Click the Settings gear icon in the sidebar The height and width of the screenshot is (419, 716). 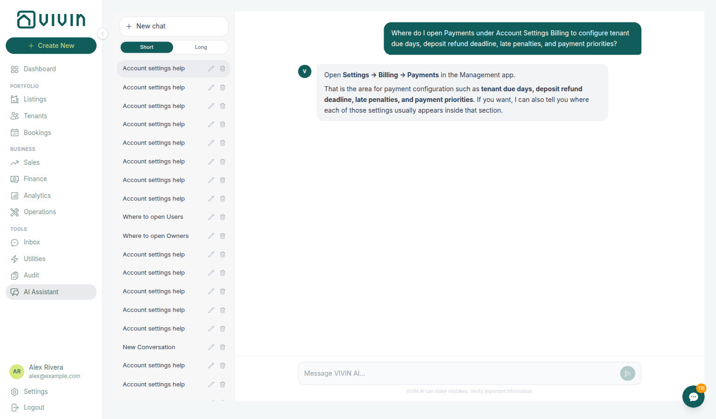point(14,392)
